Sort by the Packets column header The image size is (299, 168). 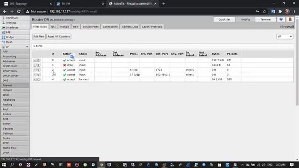pos(232,54)
